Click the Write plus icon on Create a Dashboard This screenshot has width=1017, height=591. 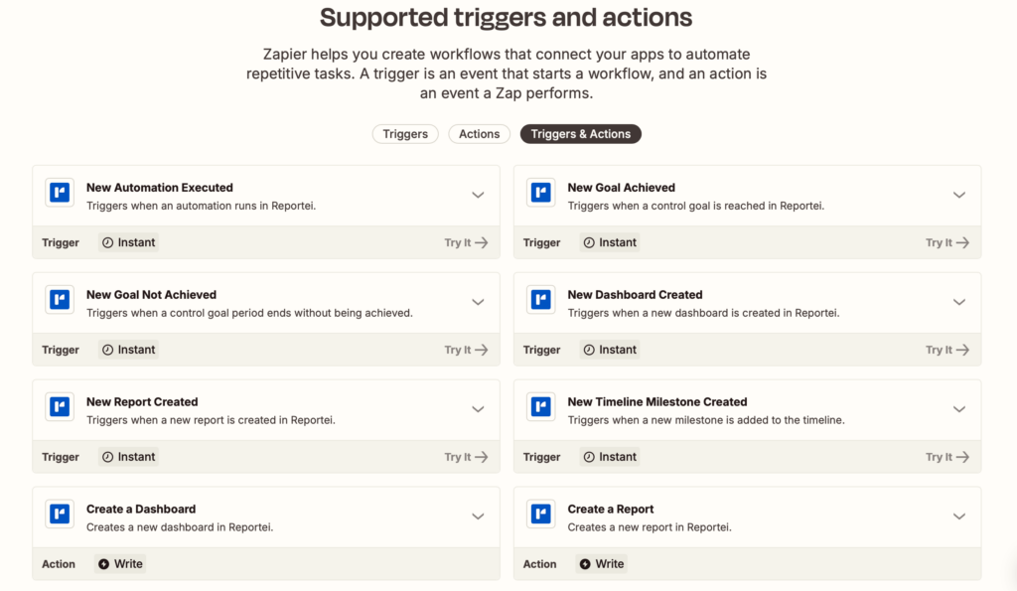click(x=104, y=563)
